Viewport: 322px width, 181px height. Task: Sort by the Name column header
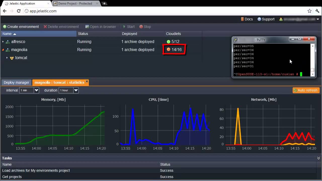coord(38,34)
